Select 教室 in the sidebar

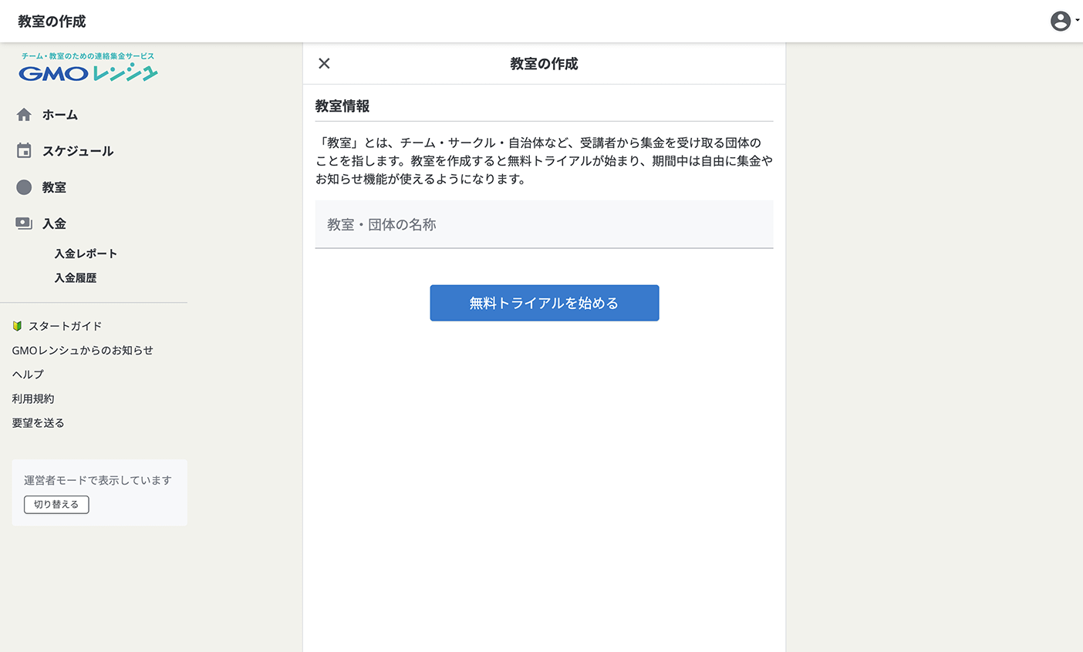pyautogui.click(x=54, y=187)
